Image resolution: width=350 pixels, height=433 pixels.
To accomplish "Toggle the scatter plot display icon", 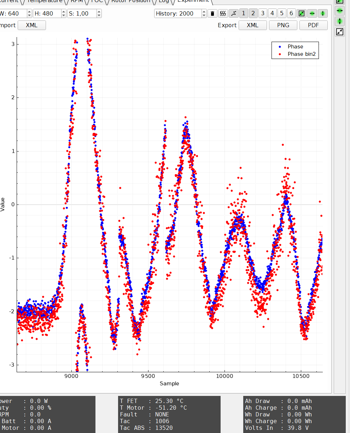I will 233,13.
